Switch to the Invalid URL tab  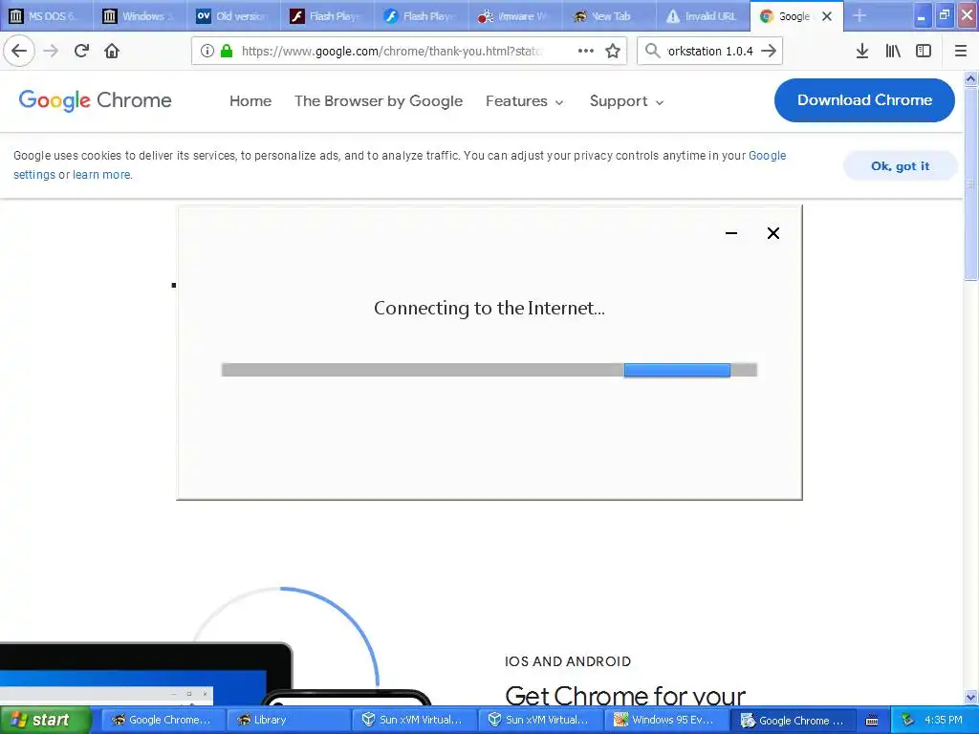(703, 16)
